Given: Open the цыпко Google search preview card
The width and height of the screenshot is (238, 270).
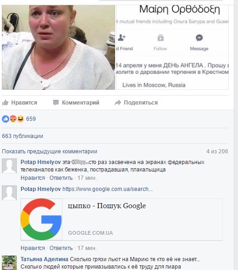Looking at the screenshot, I should click(x=122, y=219).
